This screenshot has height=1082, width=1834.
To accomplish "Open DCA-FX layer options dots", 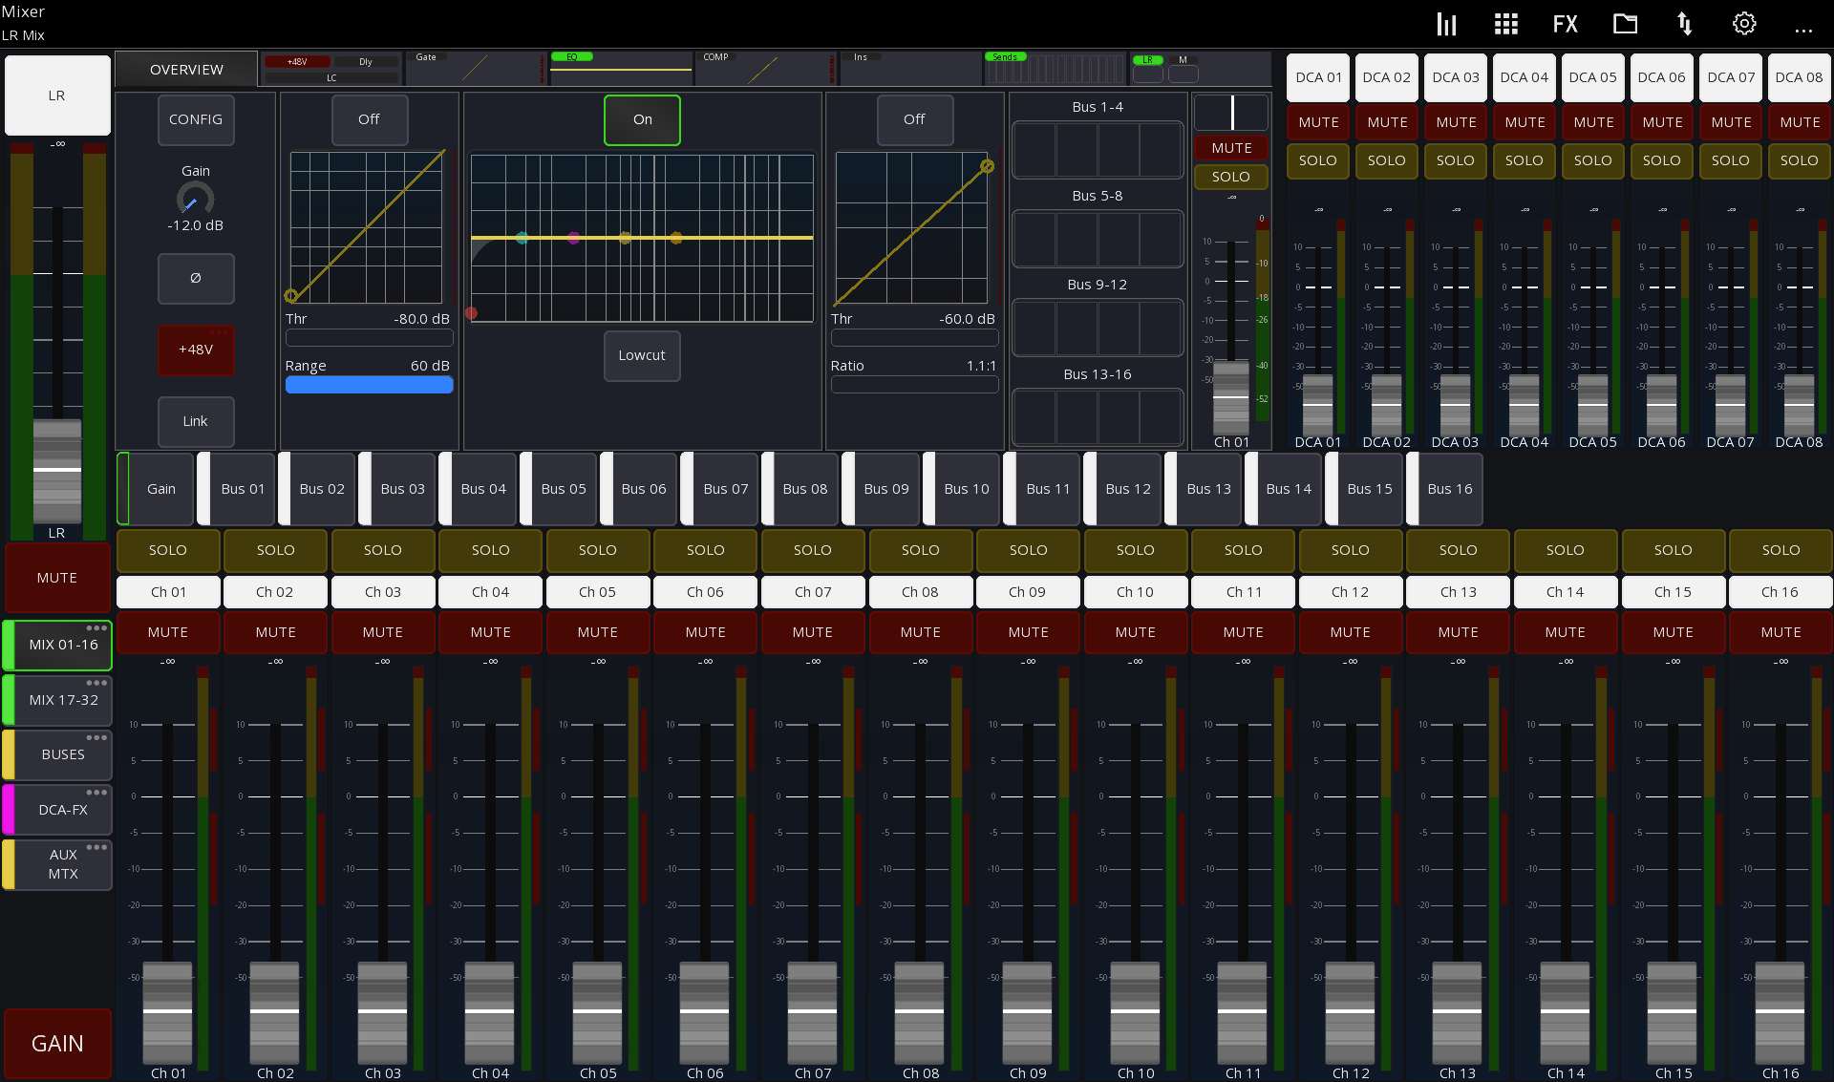I will [x=96, y=792].
